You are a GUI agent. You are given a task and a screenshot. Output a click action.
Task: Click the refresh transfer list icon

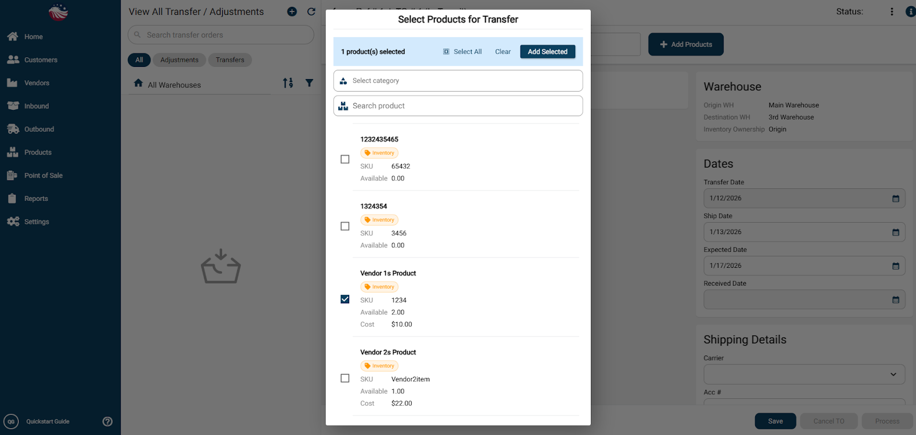click(x=311, y=11)
